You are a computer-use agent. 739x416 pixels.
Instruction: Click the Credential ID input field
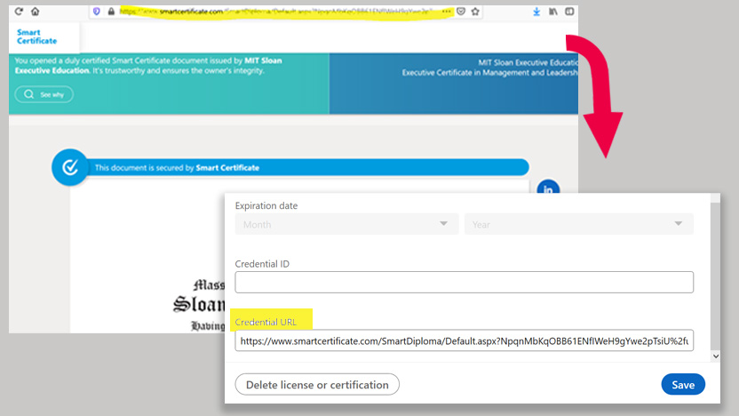point(465,282)
